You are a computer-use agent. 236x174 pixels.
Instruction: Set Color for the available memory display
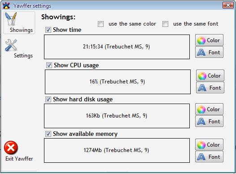pyautogui.click(x=209, y=145)
